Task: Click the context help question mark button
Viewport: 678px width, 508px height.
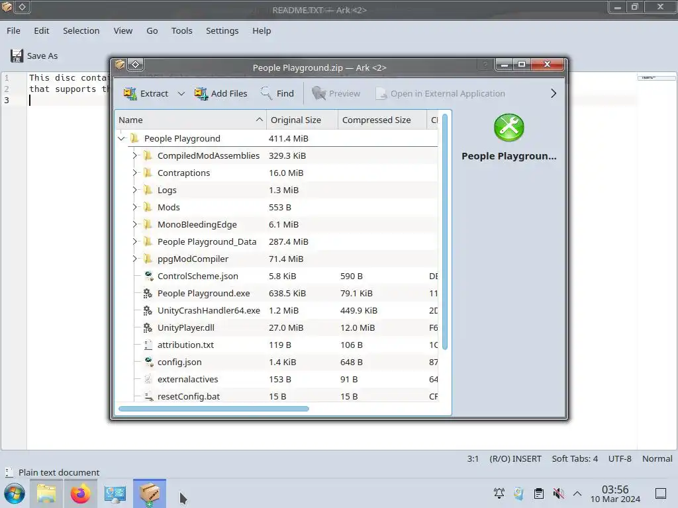Action: point(485,65)
